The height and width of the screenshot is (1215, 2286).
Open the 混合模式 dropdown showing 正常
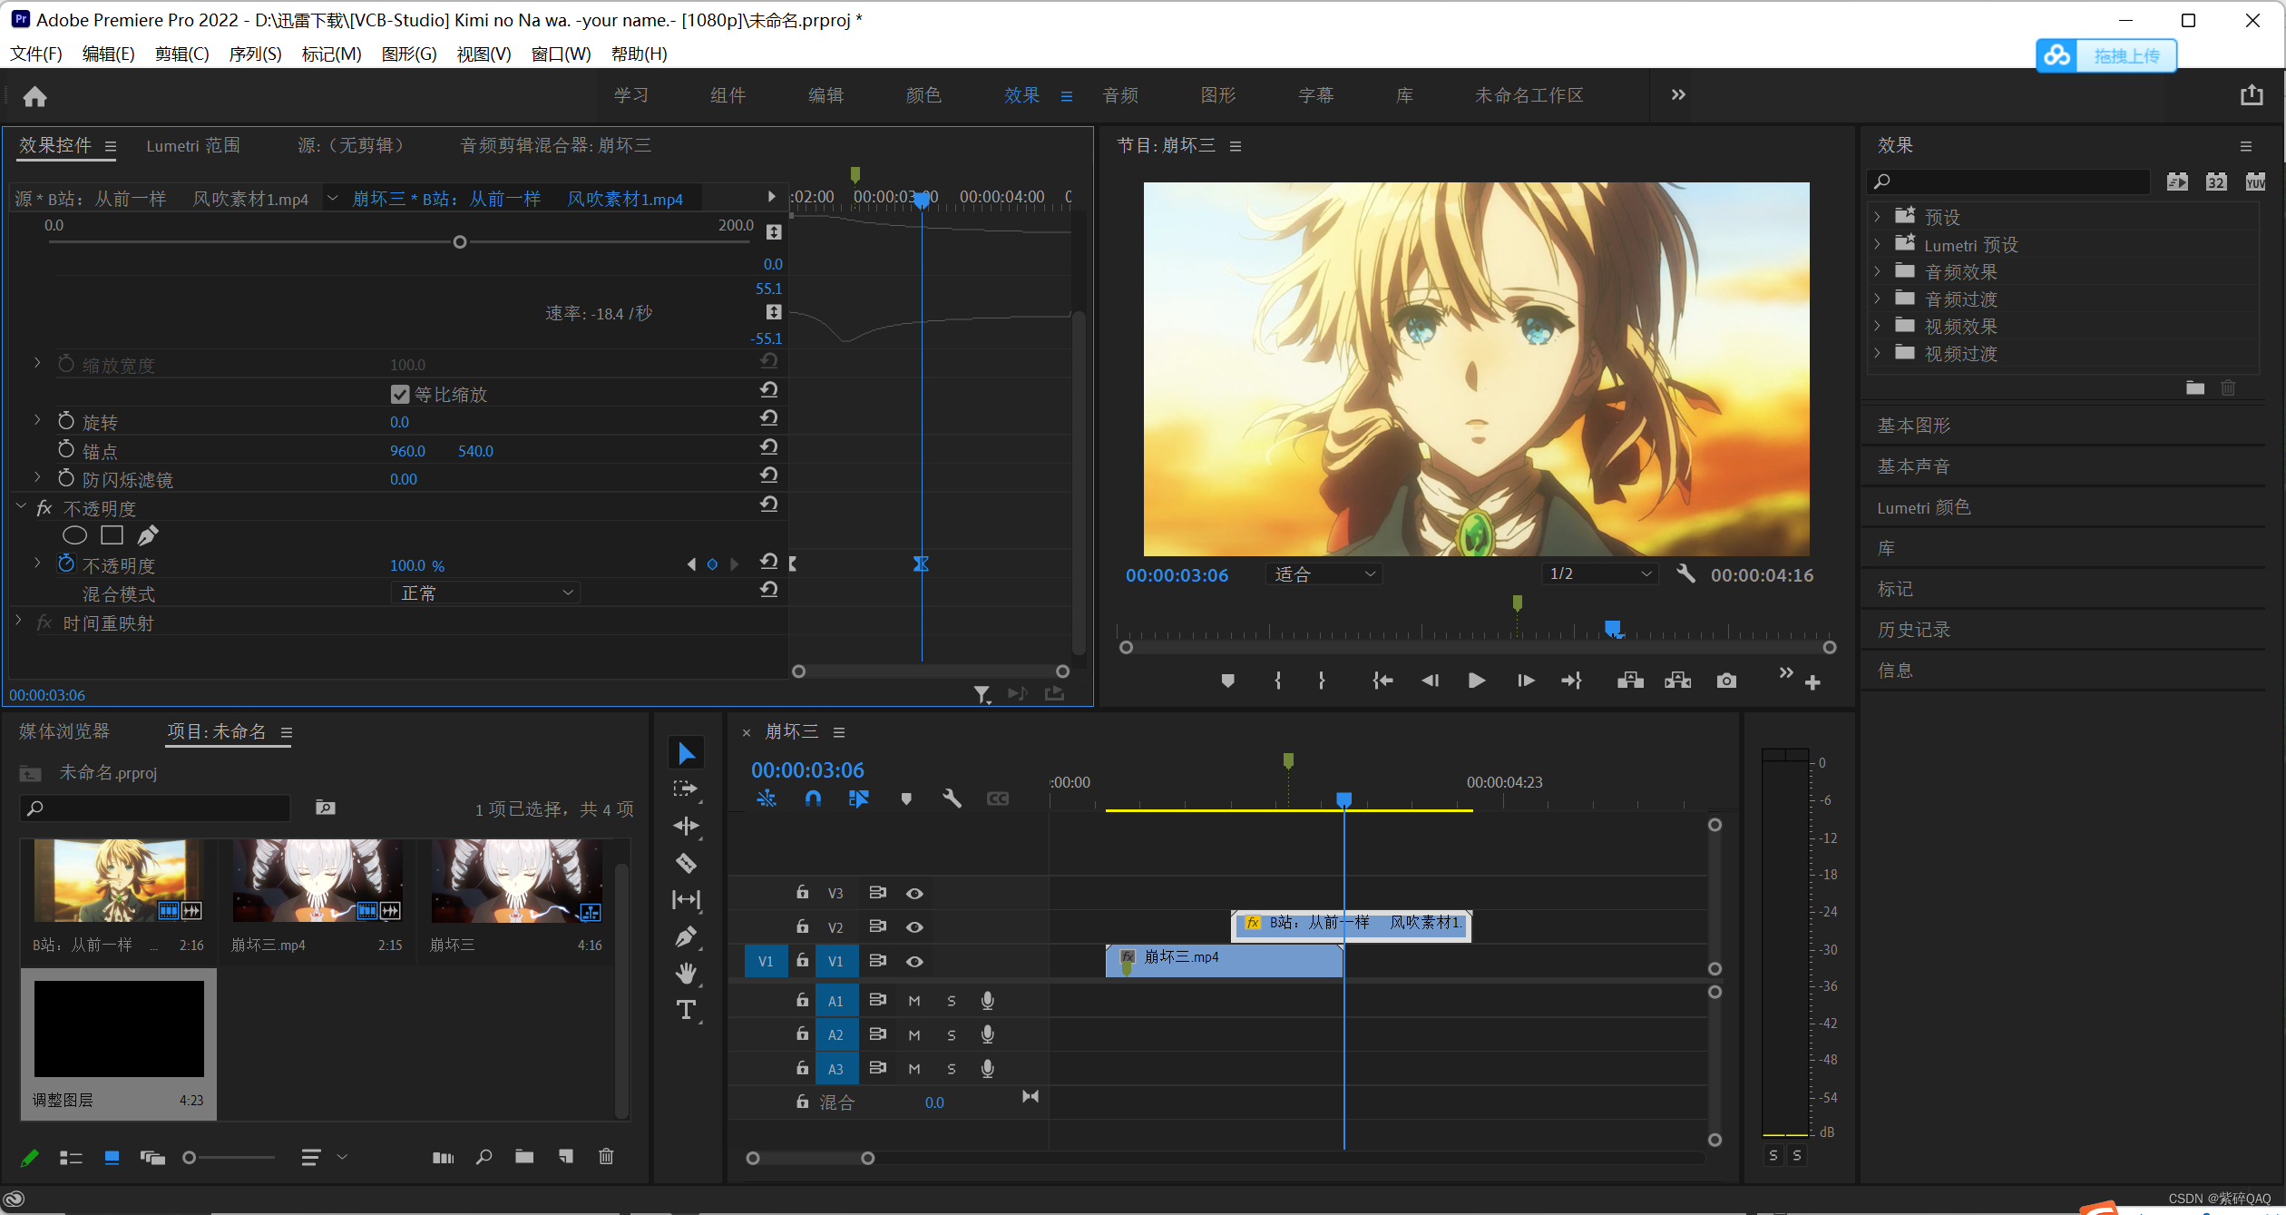pos(486,593)
